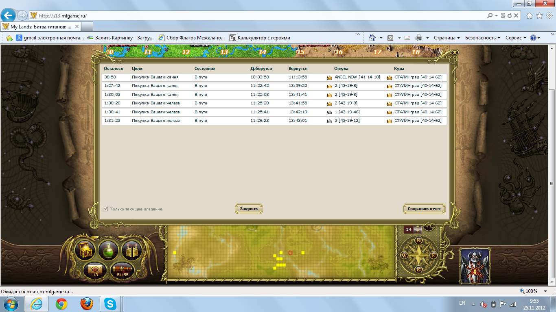556x312 pixels.
Task: Open the Сервис dropdown menu
Action: click(516, 38)
